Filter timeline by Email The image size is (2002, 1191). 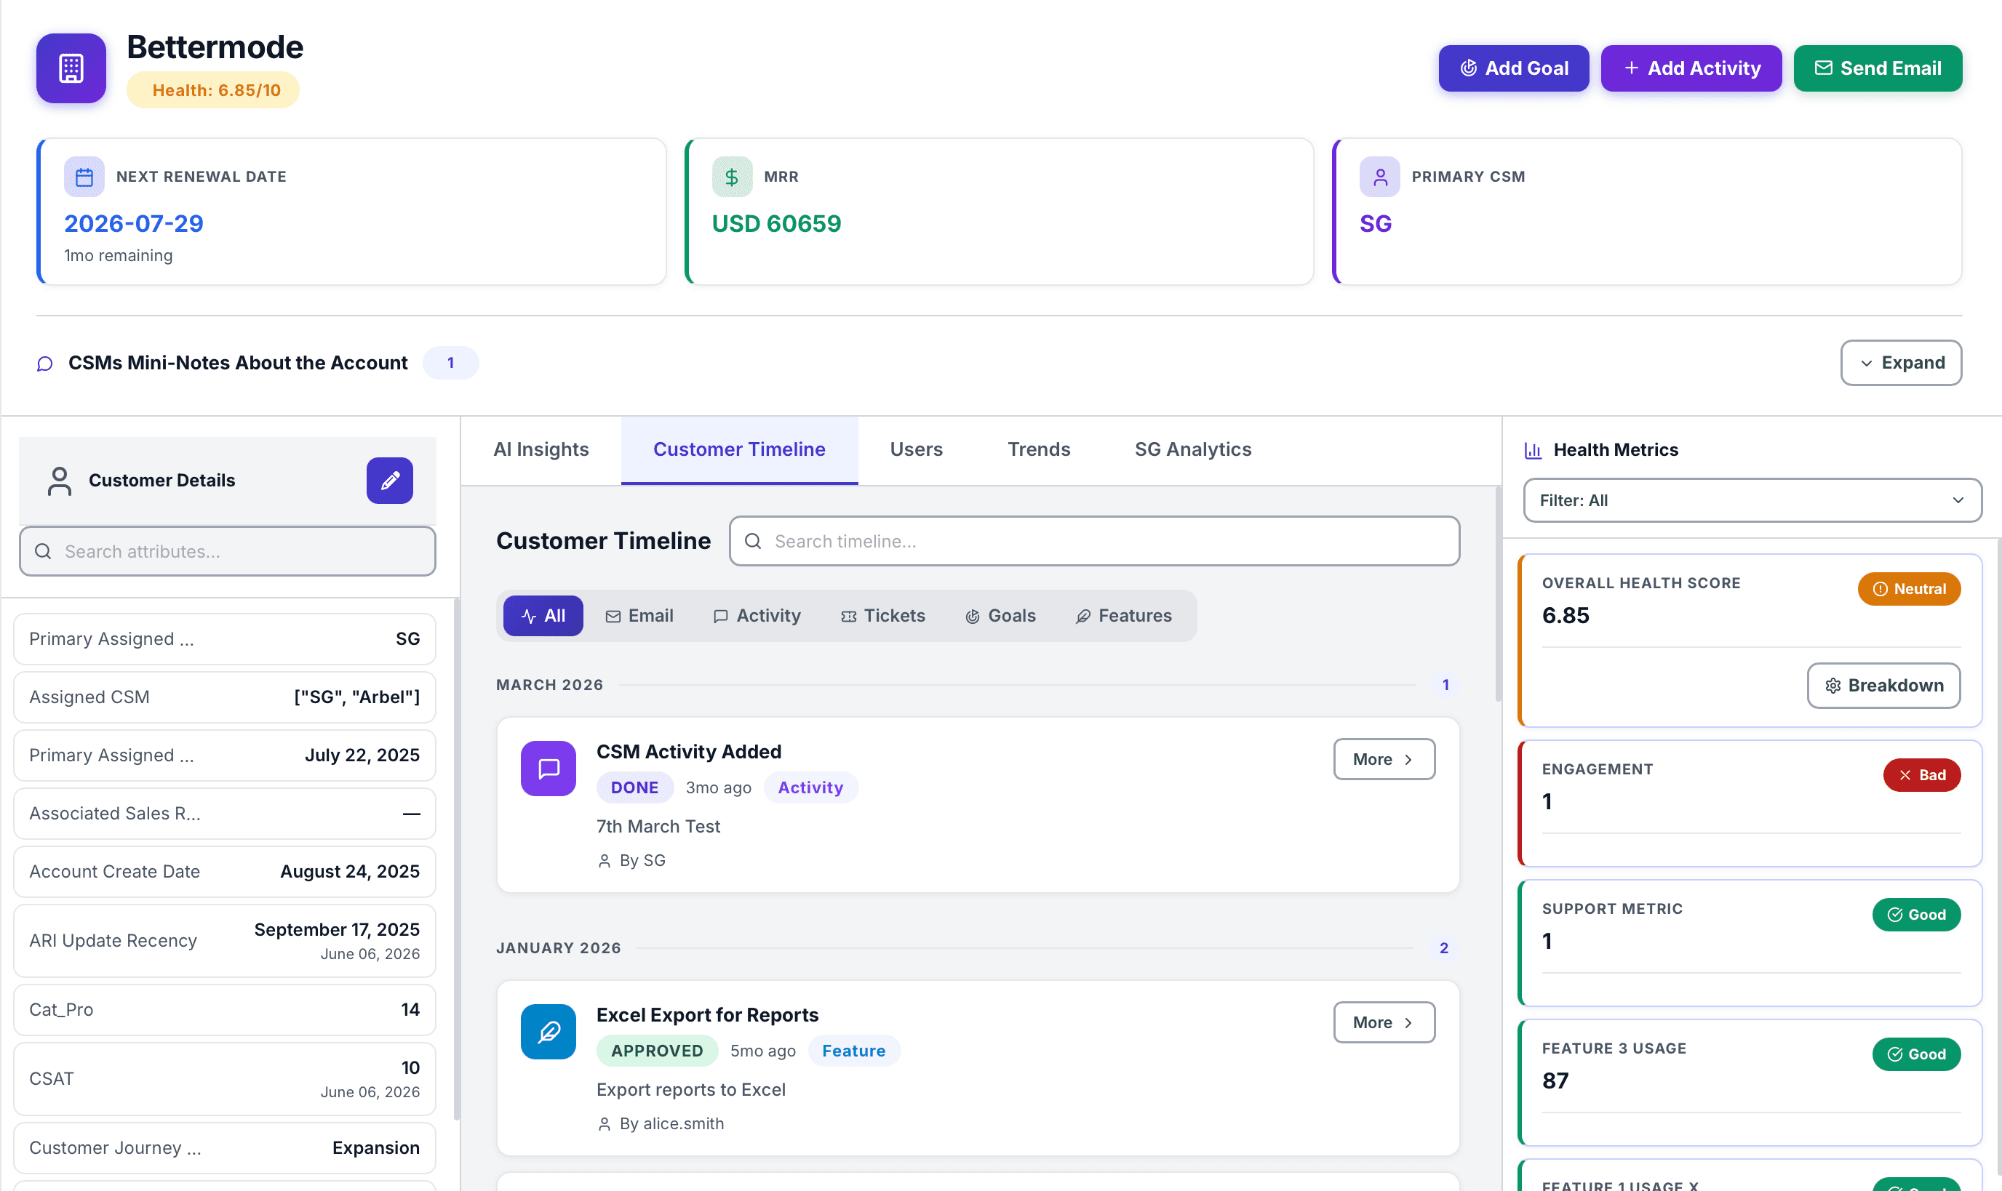click(639, 616)
